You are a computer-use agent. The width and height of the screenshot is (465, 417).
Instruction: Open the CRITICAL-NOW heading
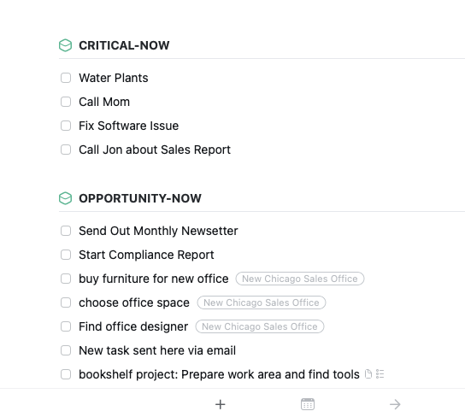124,45
